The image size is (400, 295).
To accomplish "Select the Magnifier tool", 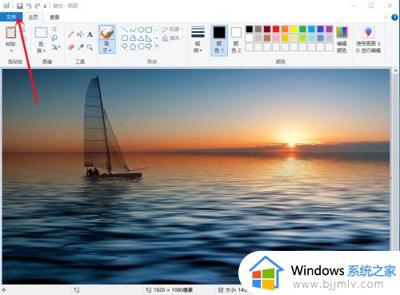I will coord(90,47).
